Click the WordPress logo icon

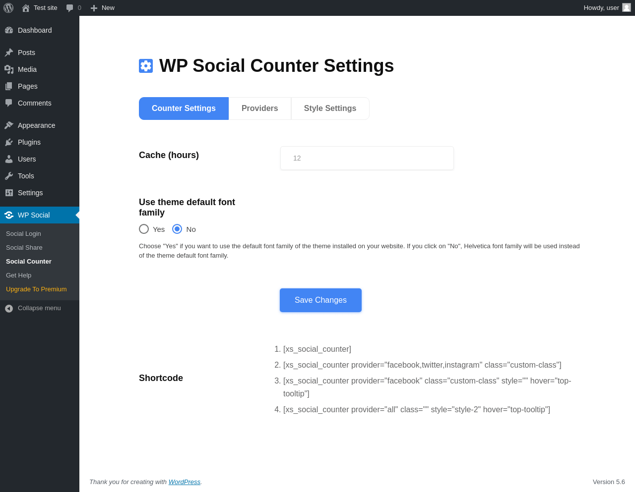[8, 8]
